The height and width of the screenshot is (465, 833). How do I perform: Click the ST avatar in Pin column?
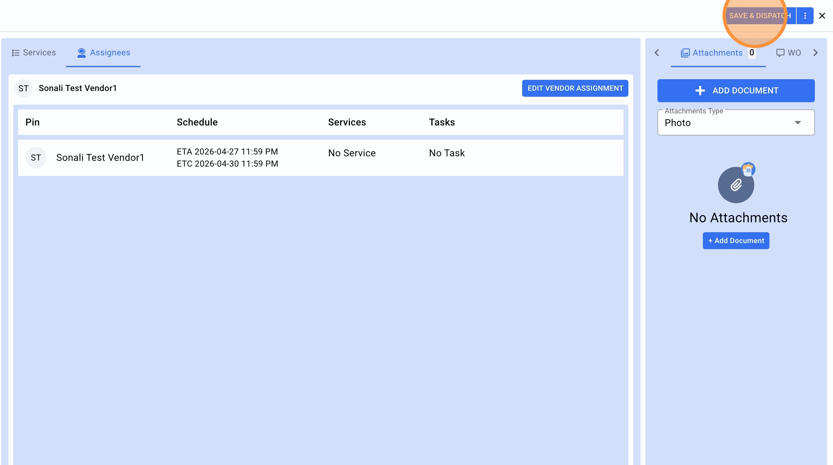tap(36, 158)
